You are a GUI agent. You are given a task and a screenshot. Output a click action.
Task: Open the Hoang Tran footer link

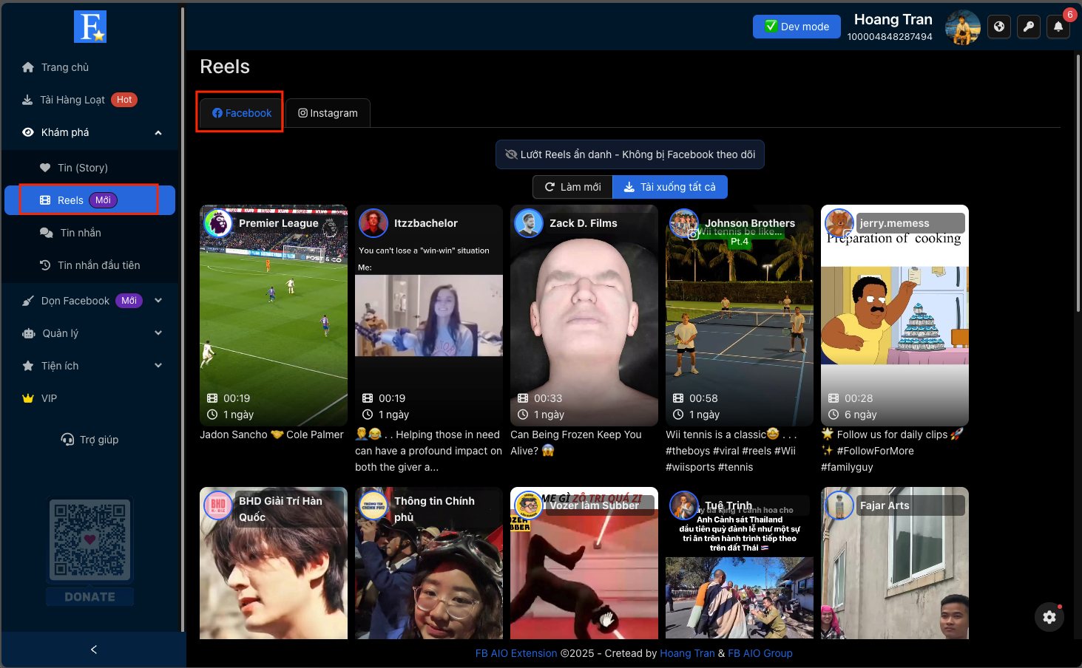(x=687, y=653)
